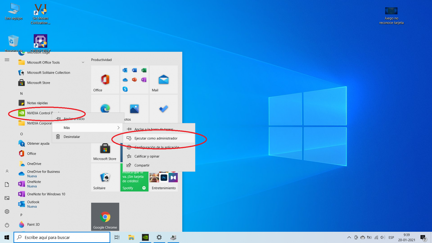Click the Calificar y opinar star icon

click(x=129, y=156)
